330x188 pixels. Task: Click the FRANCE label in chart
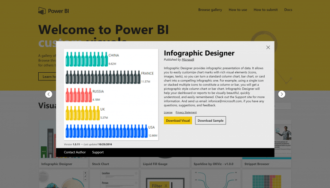coord(147,73)
